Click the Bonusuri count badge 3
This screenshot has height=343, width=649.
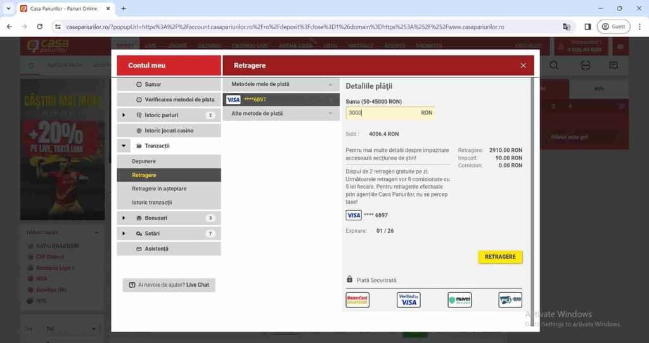click(x=210, y=218)
